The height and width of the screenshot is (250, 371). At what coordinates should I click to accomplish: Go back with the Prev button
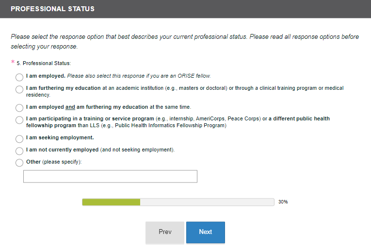pyautogui.click(x=165, y=232)
